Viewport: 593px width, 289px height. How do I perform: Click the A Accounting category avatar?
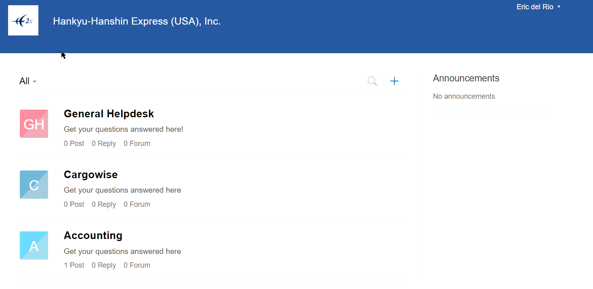34,245
